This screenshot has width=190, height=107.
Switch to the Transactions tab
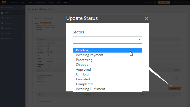(x=48, y=18)
